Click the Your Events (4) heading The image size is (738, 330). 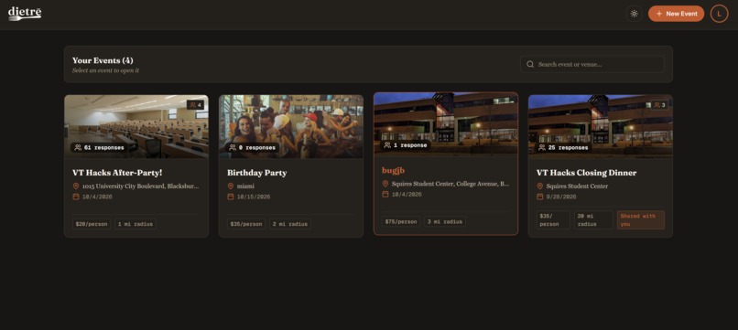tap(103, 60)
